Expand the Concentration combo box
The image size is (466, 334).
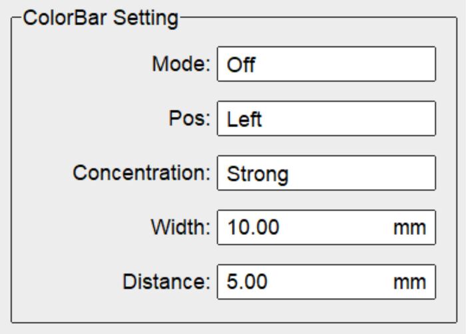click(x=326, y=174)
